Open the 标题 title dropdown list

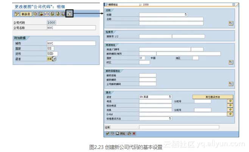[186, 15]
